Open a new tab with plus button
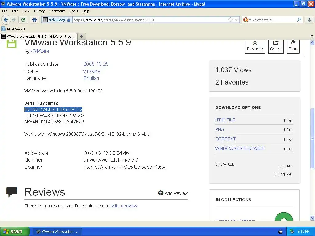The height and width of the screenshot is (236, 315). point(81,36)
